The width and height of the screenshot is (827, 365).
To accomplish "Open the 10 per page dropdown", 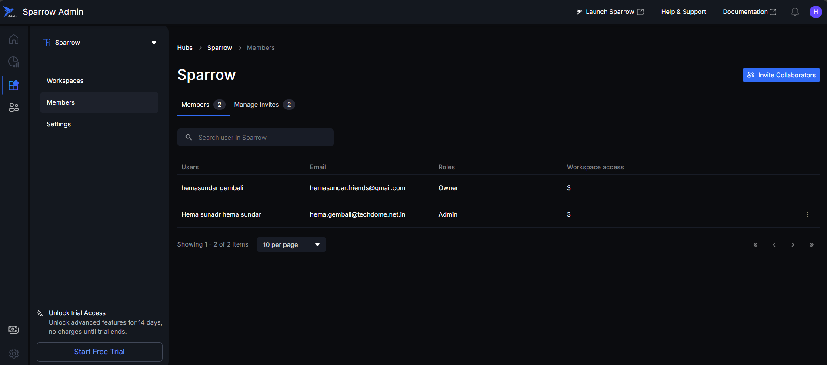I will [x=291, y=245].
